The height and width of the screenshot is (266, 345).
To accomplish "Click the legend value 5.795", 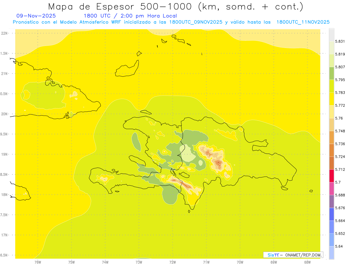I will (340, 80).
